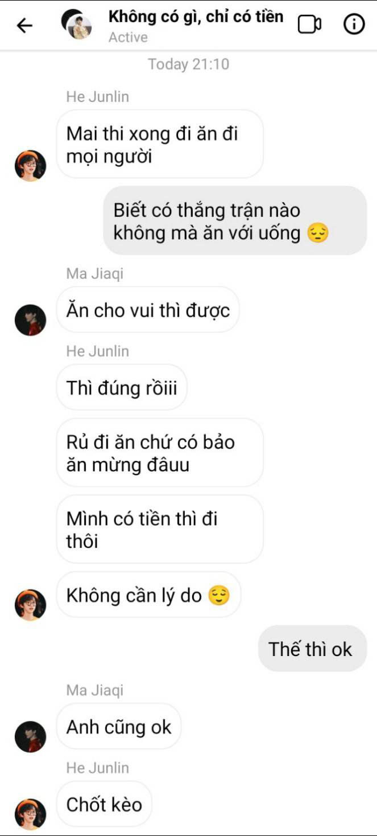Tap the back arrow icon
377x836 pixels.
pos(24,25)
